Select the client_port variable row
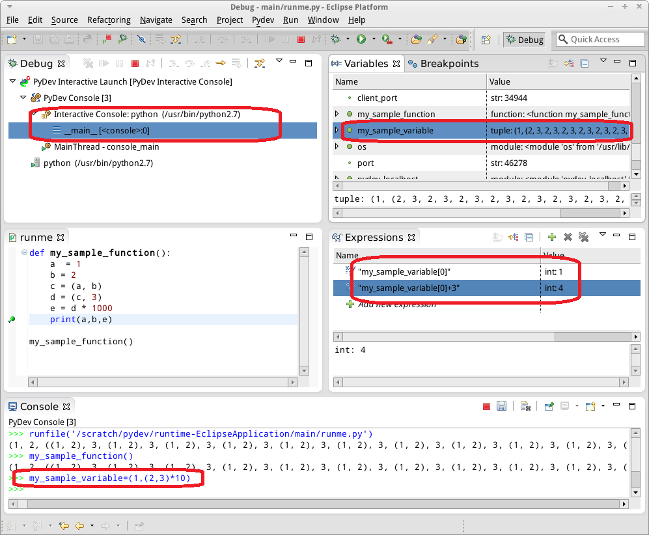 481,98
